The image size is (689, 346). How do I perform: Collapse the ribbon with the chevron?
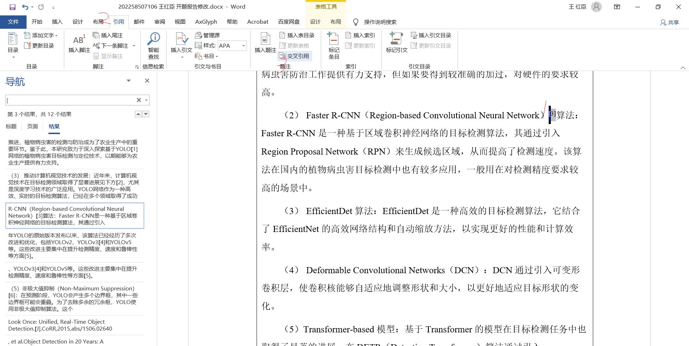pyautogui.click(x=683, y=68)
